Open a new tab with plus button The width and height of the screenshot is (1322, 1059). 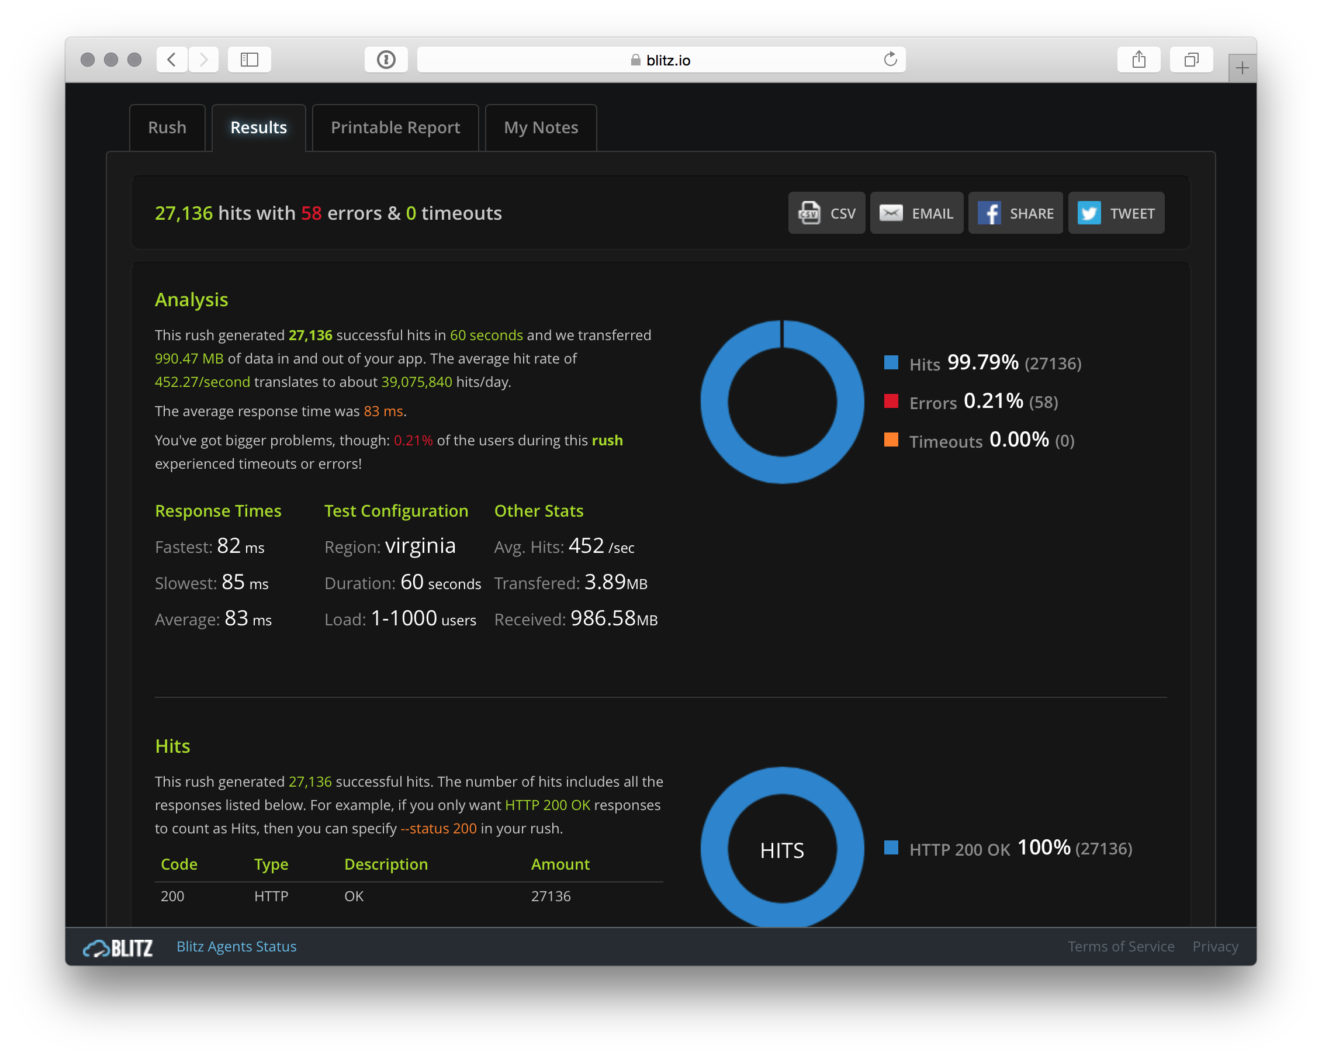1242,68
